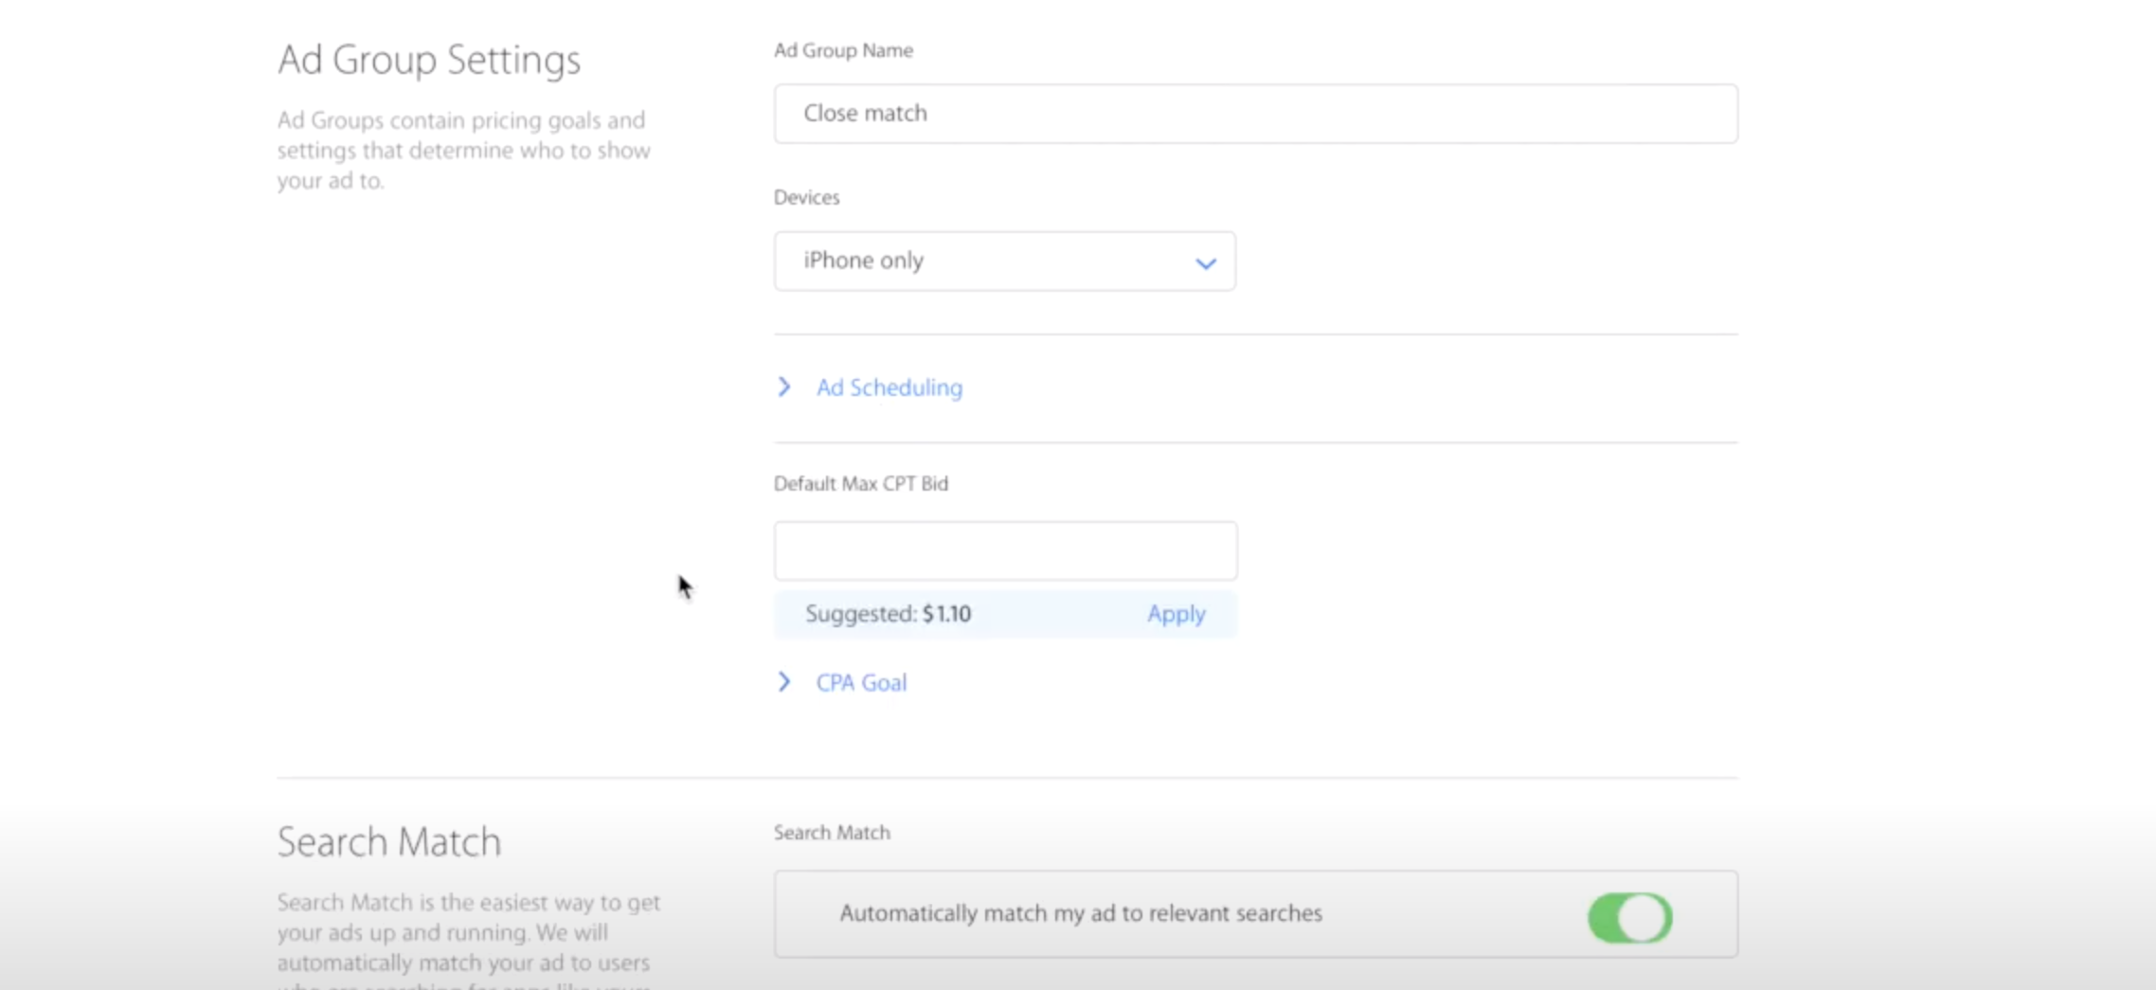Viewport: 2156px width, 990px height.
Task: Disable automatic matching to relevant searches
Action: (1628, 915)
